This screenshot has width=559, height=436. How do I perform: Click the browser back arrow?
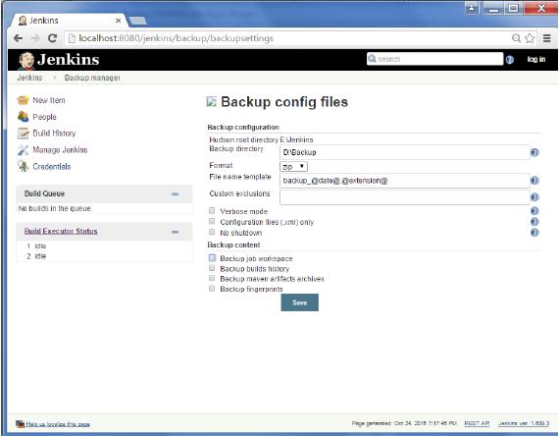coord(19,38)
